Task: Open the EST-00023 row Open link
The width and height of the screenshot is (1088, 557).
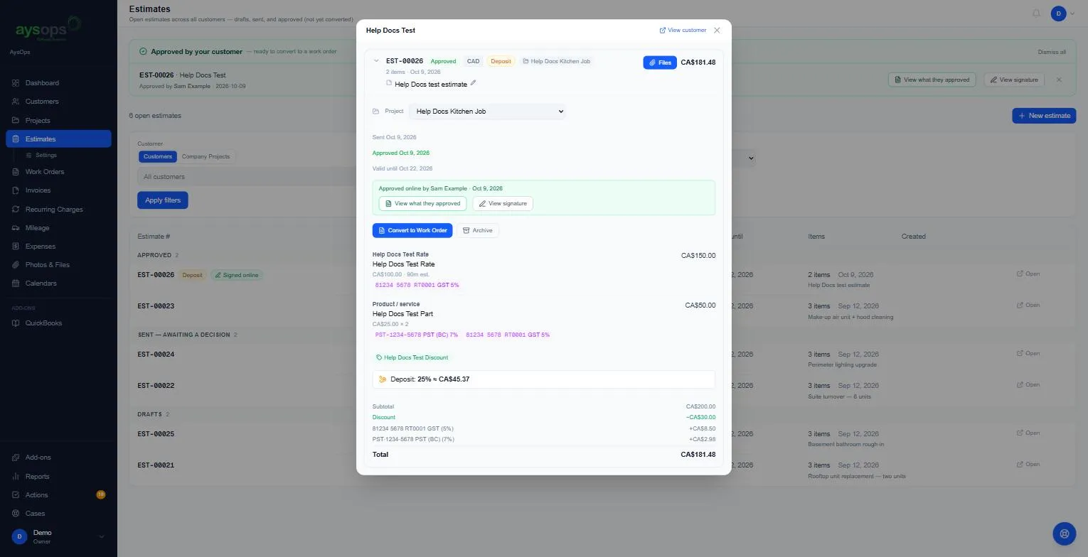Action: (x=1028, y=305)
